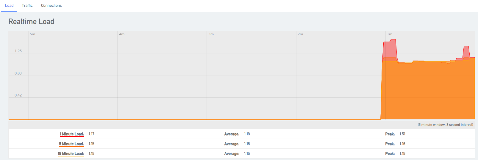The image size is (478, 160).
Task: Click the 0.83 y-axis gridline label
Action: tap(18, 73)
